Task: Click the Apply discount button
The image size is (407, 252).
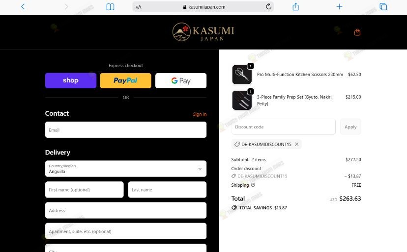Action: pyautogui.click(x=350, y=126)
